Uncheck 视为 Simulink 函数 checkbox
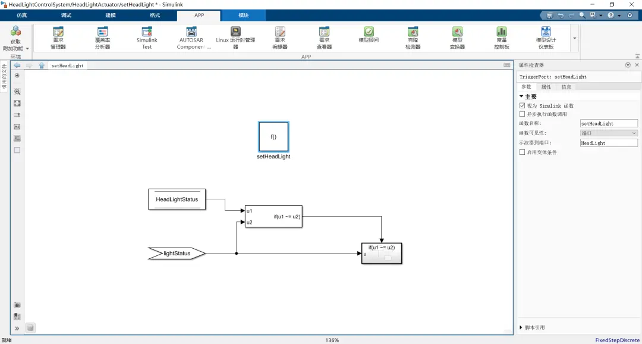The image size is (642, 344). (522, 106)
